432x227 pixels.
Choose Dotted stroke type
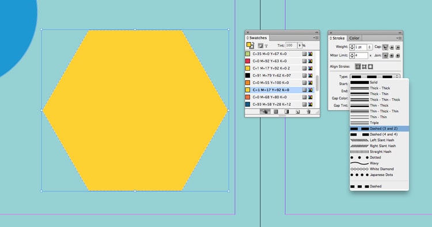tap(380, 157)
